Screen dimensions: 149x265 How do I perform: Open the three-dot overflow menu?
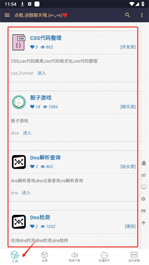coord(142,15)
